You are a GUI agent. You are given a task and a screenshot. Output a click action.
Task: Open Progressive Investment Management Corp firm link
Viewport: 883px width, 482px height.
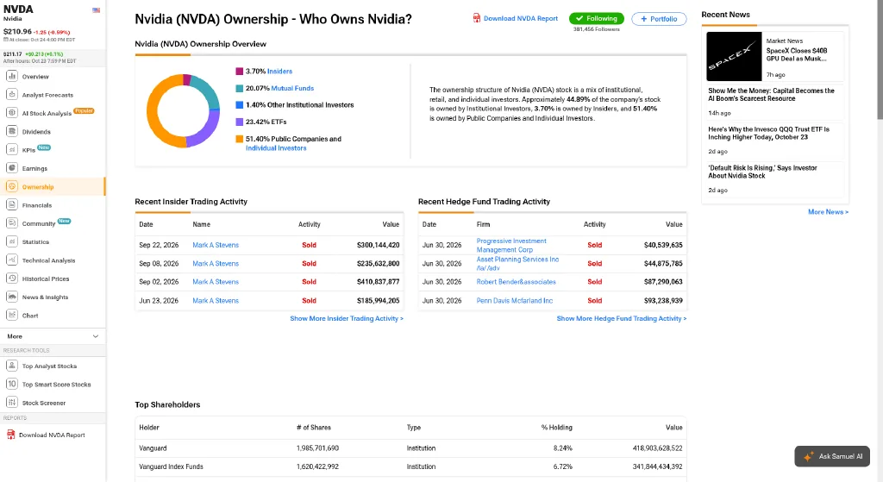click(x=511, y=245)
